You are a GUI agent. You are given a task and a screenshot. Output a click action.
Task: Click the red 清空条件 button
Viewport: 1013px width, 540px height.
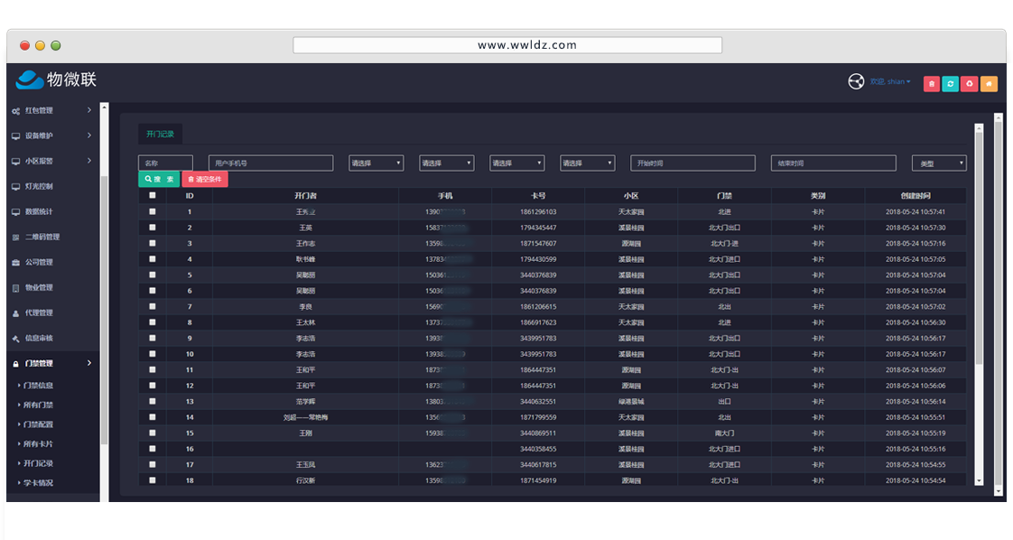pos(205,180)
